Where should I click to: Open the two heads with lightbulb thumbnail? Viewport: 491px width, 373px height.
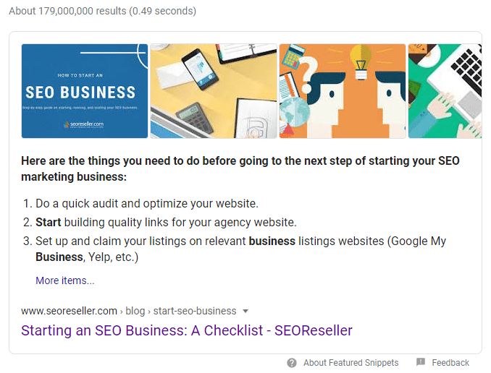(x=343, y=91)
